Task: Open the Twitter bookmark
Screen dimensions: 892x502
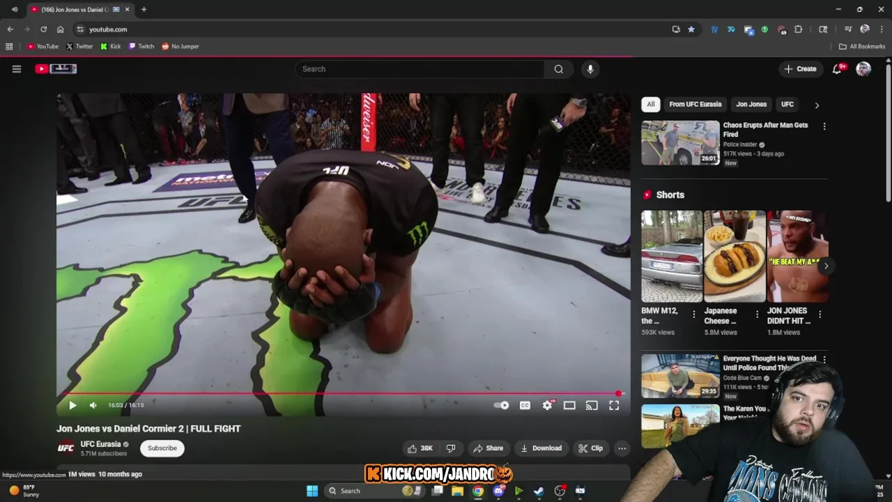Action: (79, 47)
